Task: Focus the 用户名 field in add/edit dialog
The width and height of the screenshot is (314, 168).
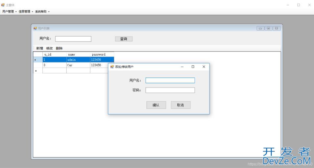Action: coord(170,81)
